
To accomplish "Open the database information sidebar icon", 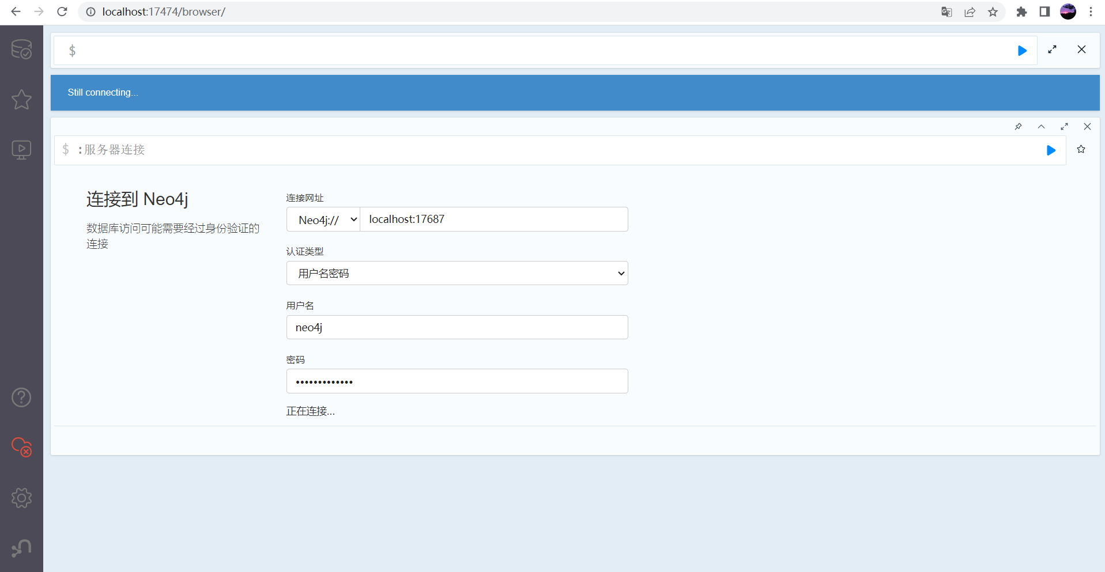I will [x=21, y=50].
